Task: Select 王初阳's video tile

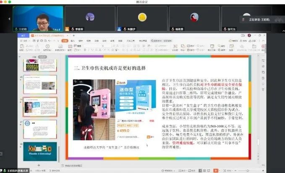Action: tap(38, 18)
